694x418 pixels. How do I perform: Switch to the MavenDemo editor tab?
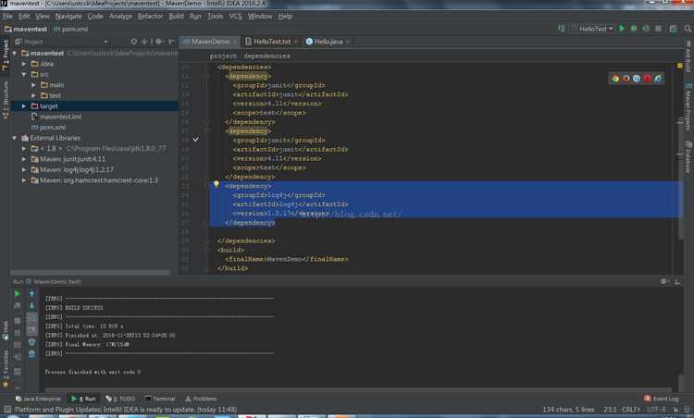point(210,42)
